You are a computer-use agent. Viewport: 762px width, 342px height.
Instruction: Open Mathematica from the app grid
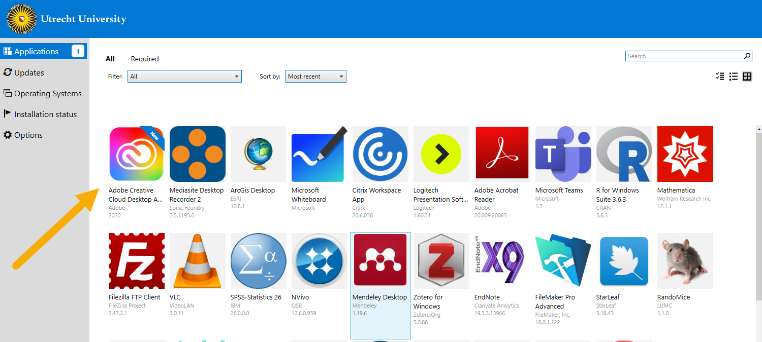(685, 155)
